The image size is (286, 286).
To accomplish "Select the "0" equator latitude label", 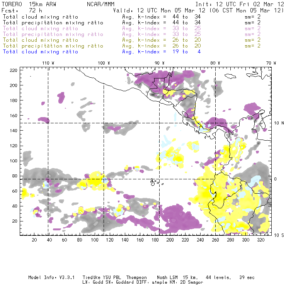I will 276,179.
